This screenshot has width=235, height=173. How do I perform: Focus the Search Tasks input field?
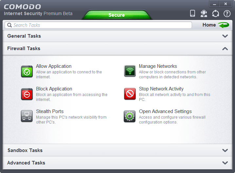click(98, 25)
